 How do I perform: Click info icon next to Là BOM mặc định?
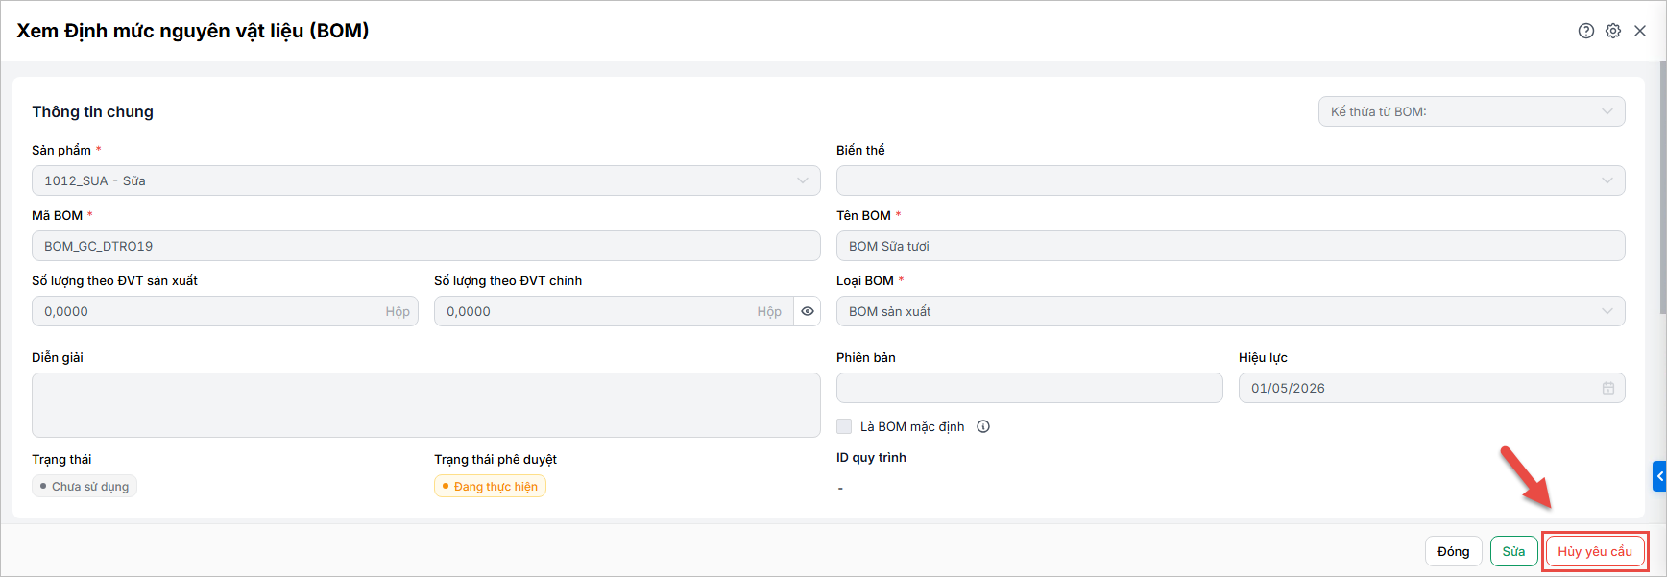983,426
